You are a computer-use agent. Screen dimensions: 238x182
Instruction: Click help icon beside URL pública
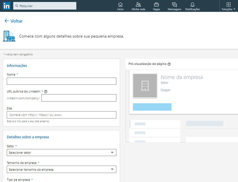coord(46,91)
